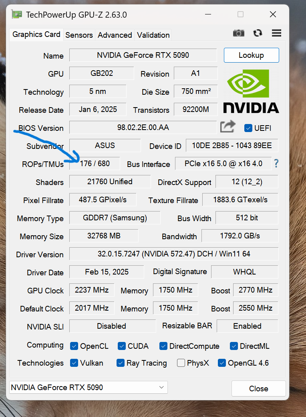Click the BIOS export share icon

[228, 126]
